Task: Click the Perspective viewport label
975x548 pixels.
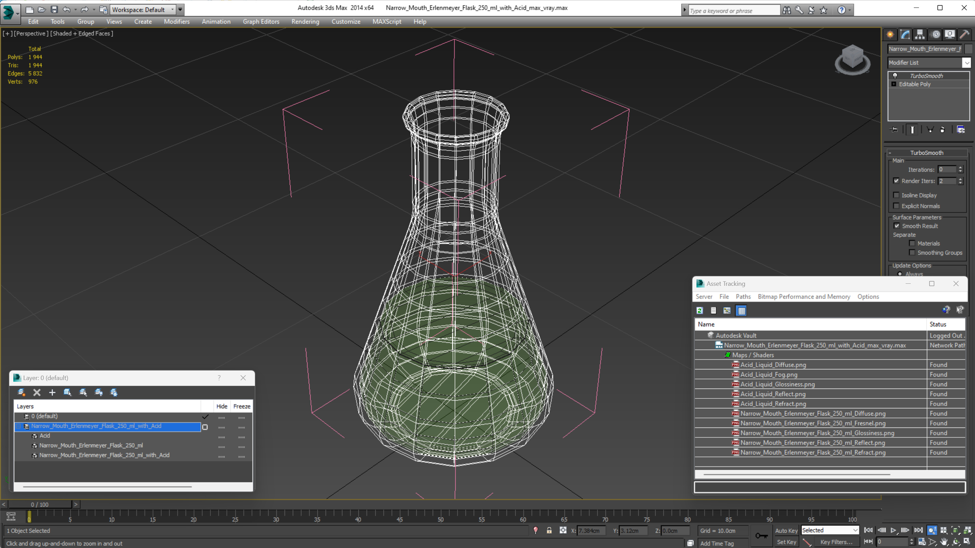Action: click(31, 33)
